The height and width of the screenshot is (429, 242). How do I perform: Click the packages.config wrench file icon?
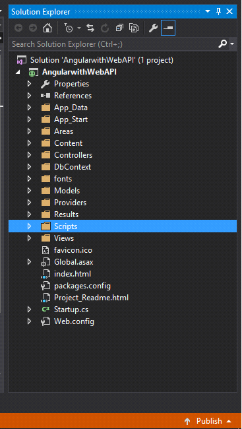coord(45,286)
